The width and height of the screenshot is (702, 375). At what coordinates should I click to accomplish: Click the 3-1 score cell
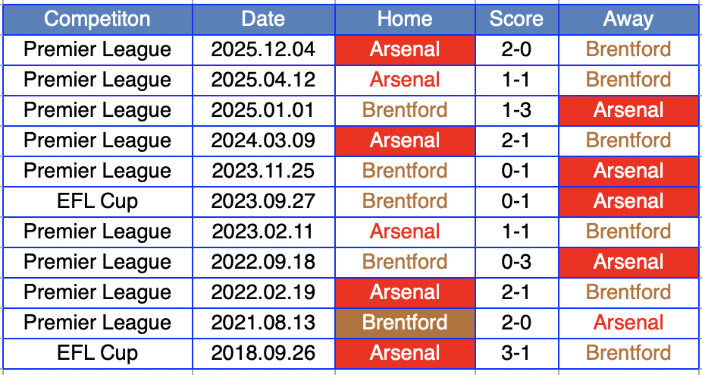(x=516, y=353)
